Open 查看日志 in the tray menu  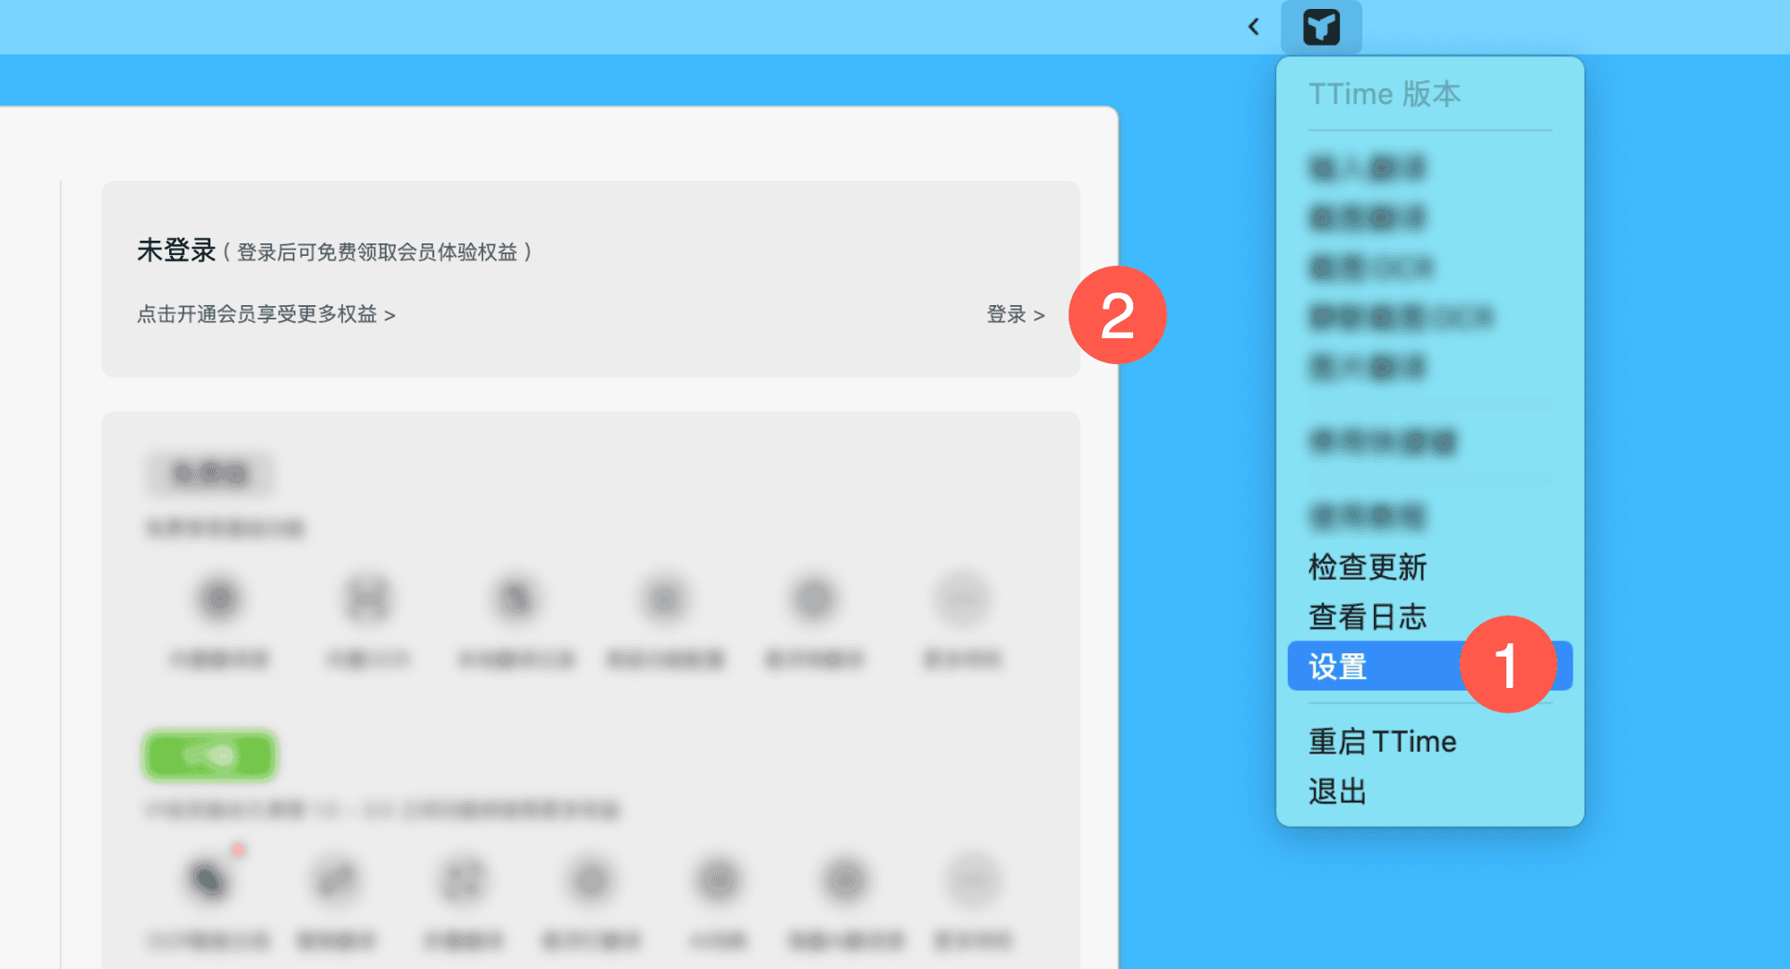(x=1367, y=617)
